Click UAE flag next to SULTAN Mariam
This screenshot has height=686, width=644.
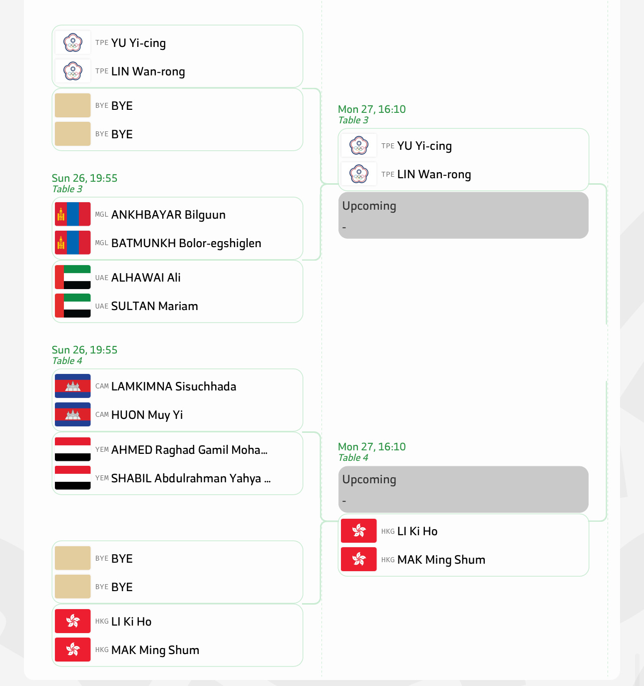click(x=72, y=306)
